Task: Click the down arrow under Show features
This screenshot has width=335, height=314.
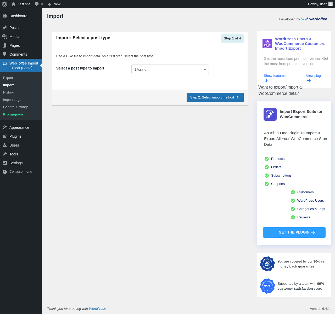Action: tap(266, 80)
